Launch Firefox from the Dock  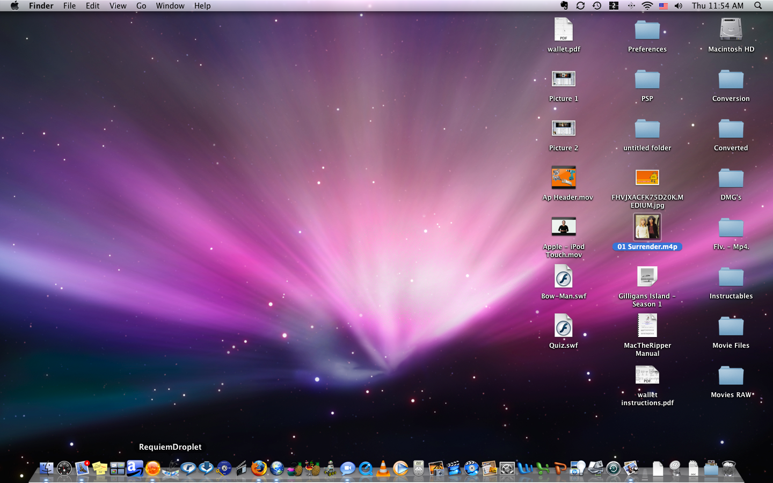click(259, 469)
